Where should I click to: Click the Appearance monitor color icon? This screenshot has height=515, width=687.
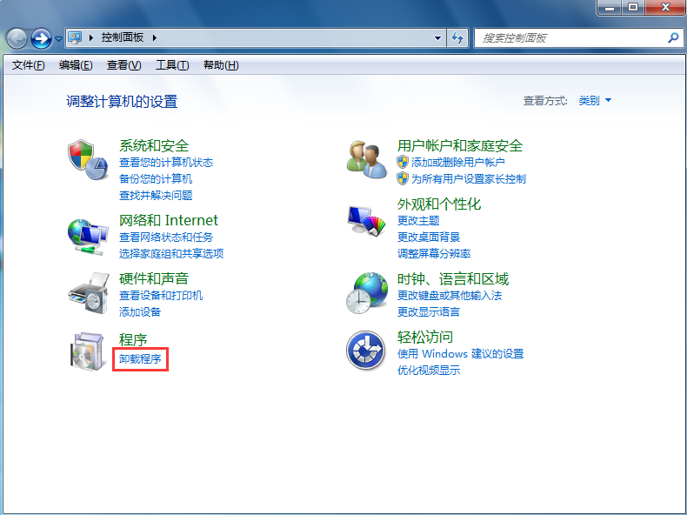pyautogui.click(x=367, y=221)
